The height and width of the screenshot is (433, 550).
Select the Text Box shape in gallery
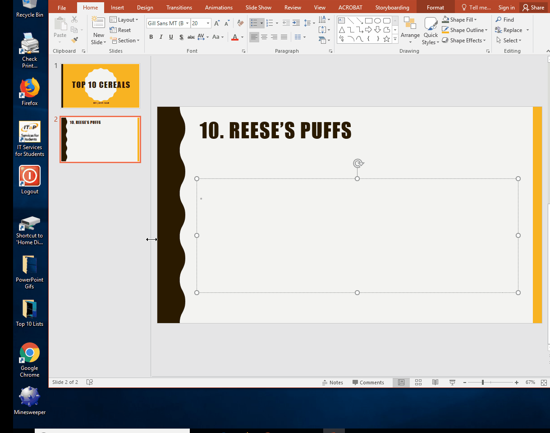342,21
